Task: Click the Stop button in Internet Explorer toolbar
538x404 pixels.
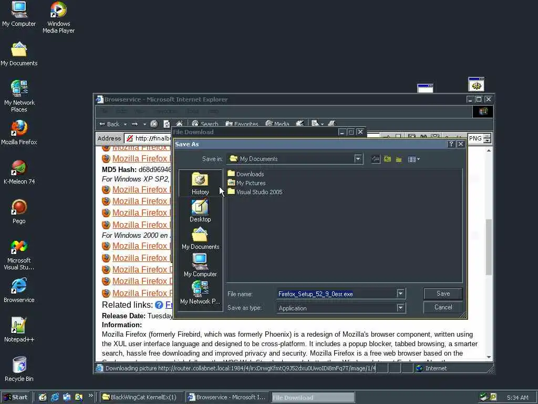Action: coord(154,124)
